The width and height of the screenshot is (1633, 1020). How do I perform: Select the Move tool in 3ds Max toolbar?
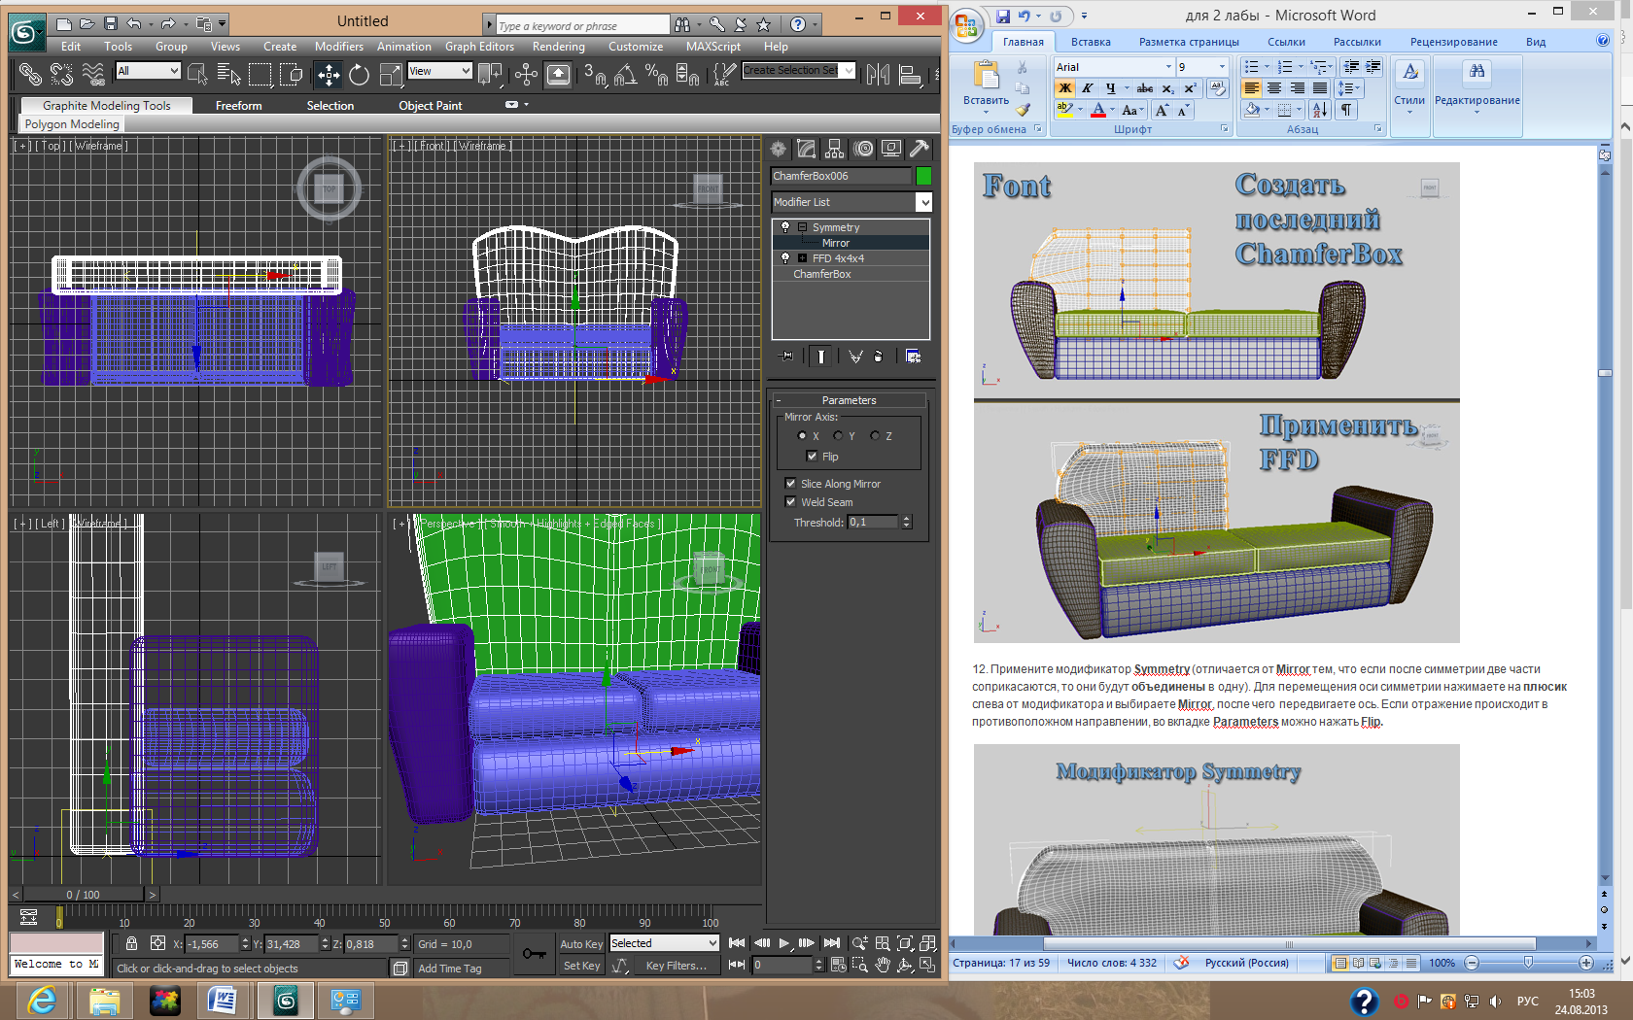point(329,75)
